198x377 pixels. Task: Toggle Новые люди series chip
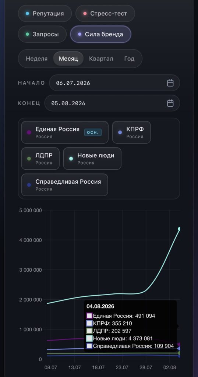point(92,158)
